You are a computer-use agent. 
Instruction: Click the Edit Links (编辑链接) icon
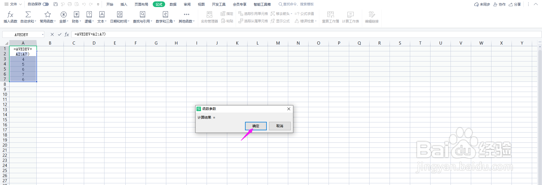[372, 14]
